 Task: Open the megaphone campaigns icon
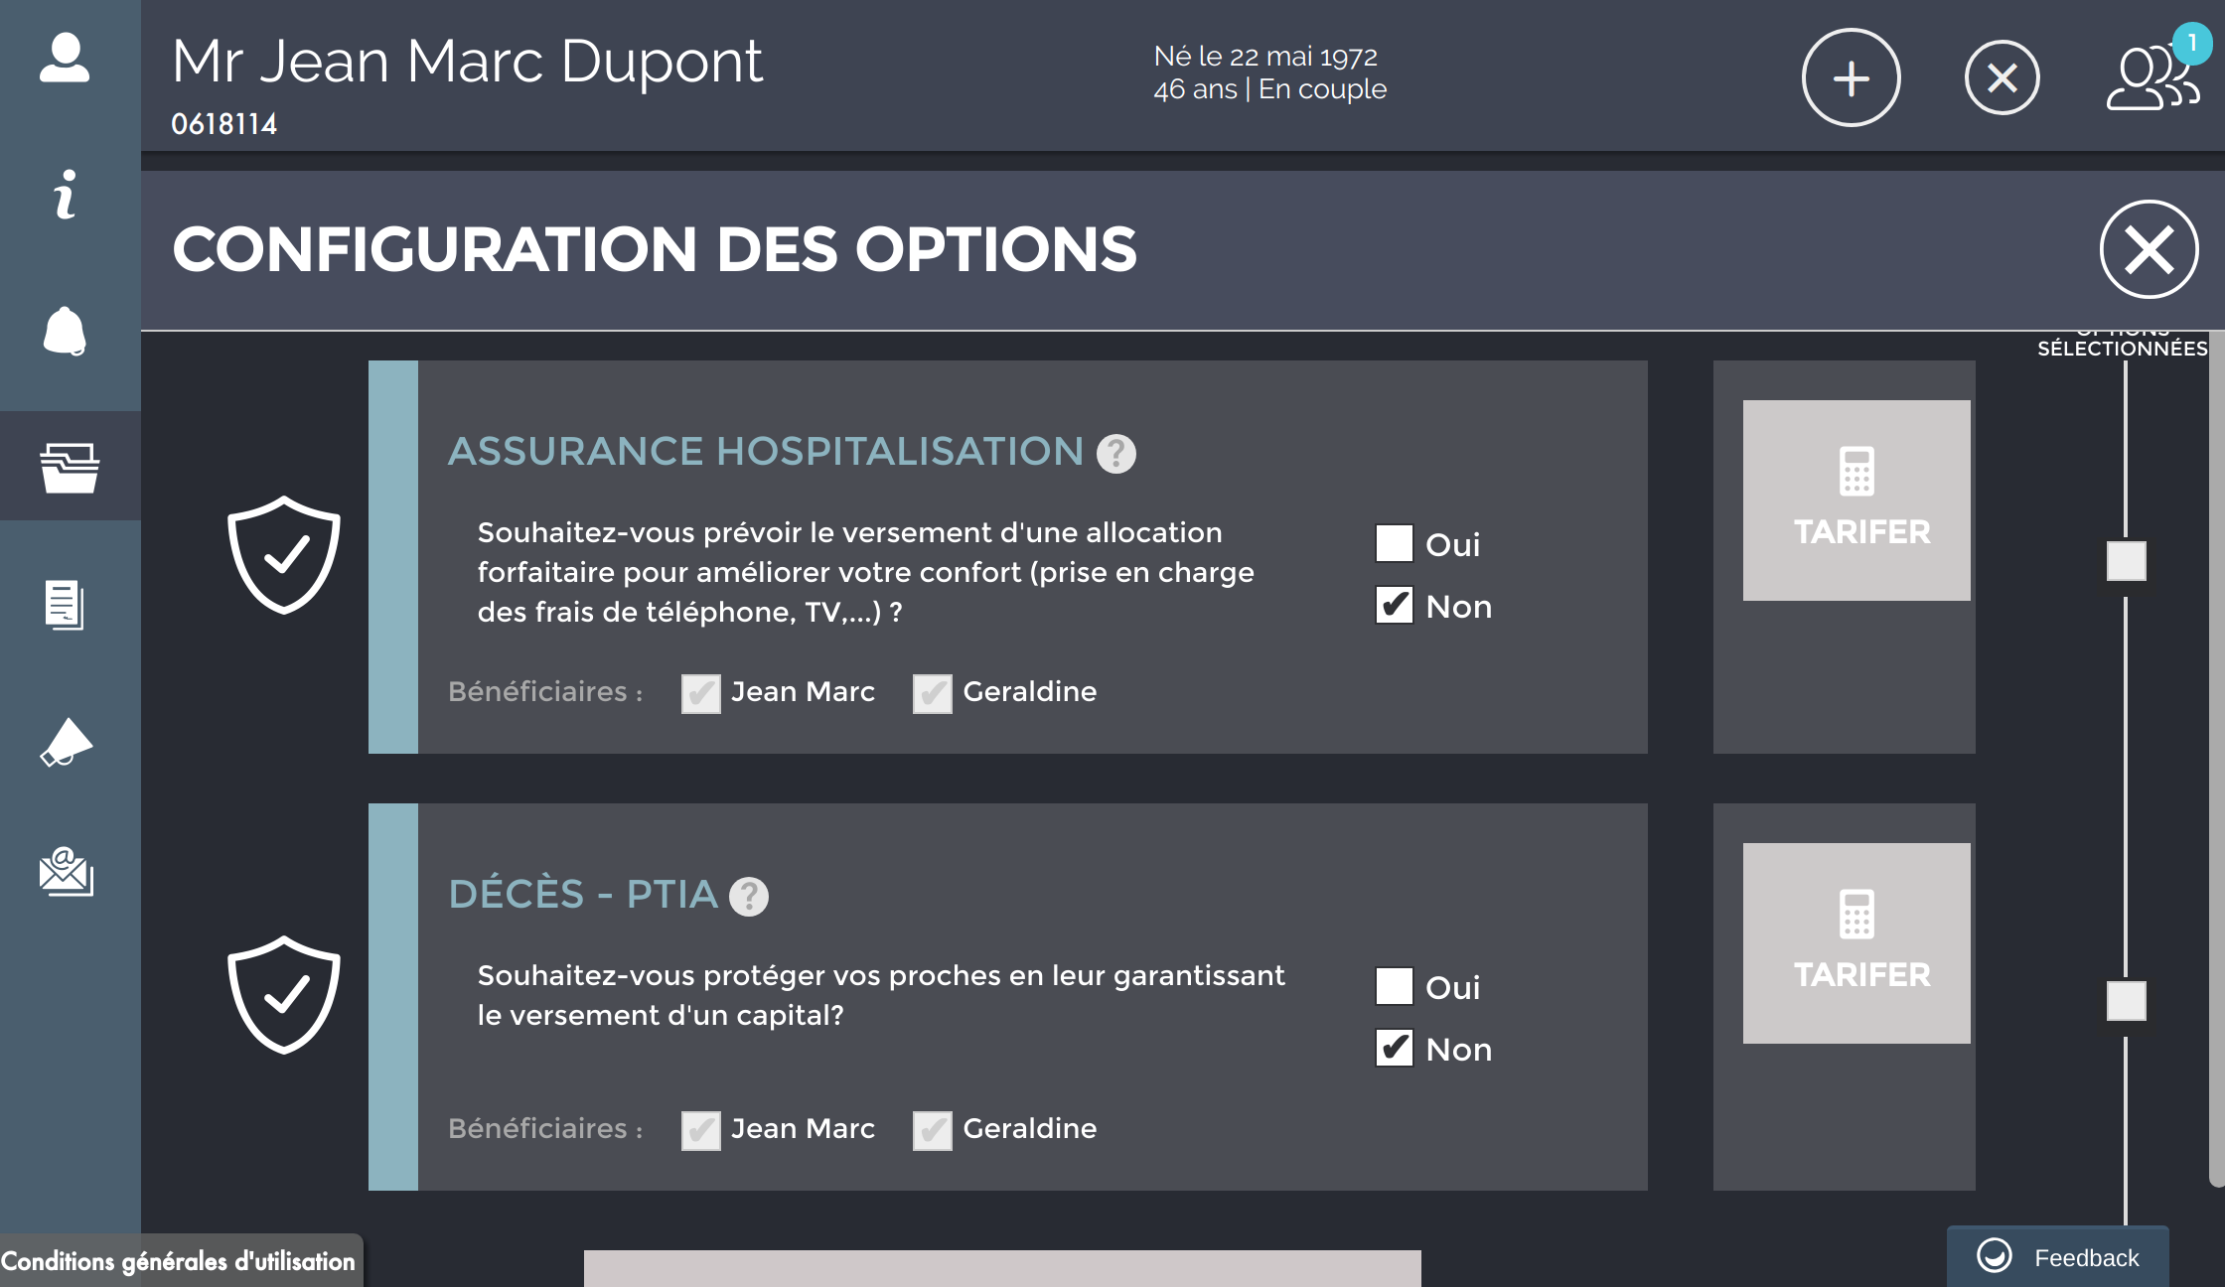(66, 742)
